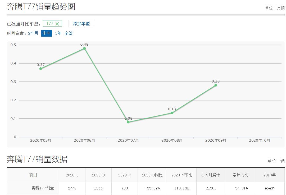Click the 2020-9环比 column header
Screen dimensions: 286x195
tap(182, 175)
